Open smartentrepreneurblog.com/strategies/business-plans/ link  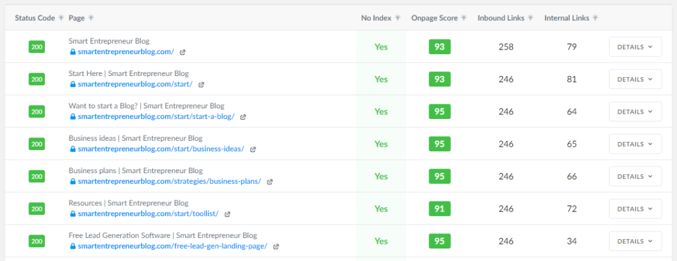coord(169,181)
